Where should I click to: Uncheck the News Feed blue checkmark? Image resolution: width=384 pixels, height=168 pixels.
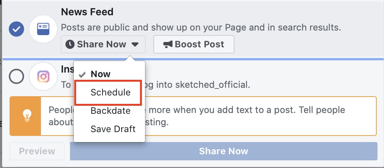tap(16, 29)
